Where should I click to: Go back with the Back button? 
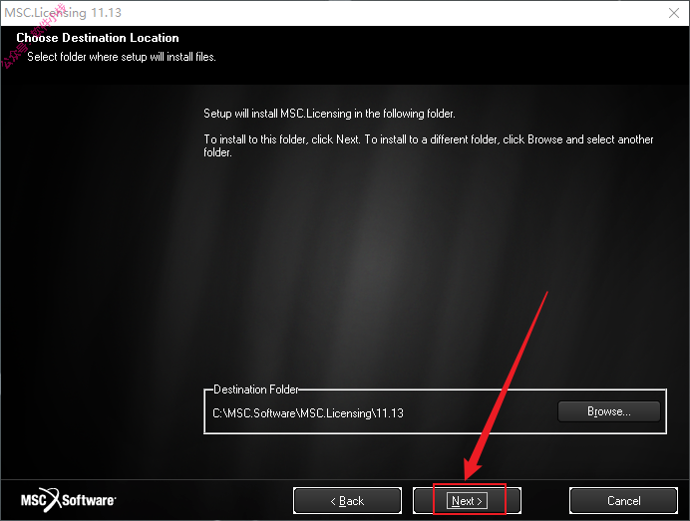click(x=347, y=500)
